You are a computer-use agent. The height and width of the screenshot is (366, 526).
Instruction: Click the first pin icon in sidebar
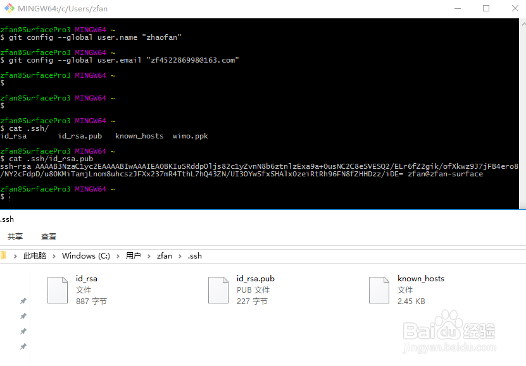click(x=23, y=301)
